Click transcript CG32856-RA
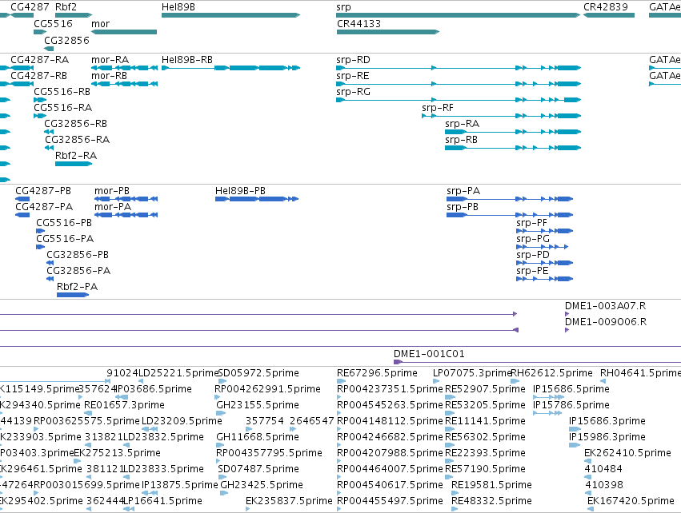The height and width of the screenshot is (513, 681). coord(78,140)
